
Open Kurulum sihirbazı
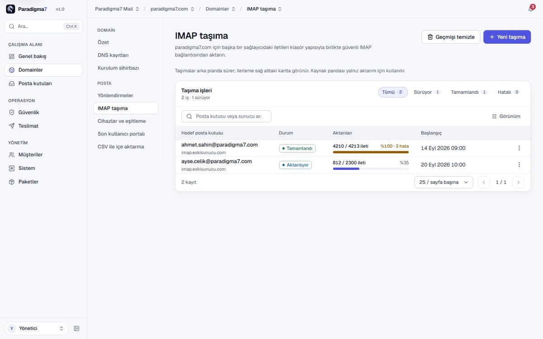pyautogui.click(x=125, y=68)
